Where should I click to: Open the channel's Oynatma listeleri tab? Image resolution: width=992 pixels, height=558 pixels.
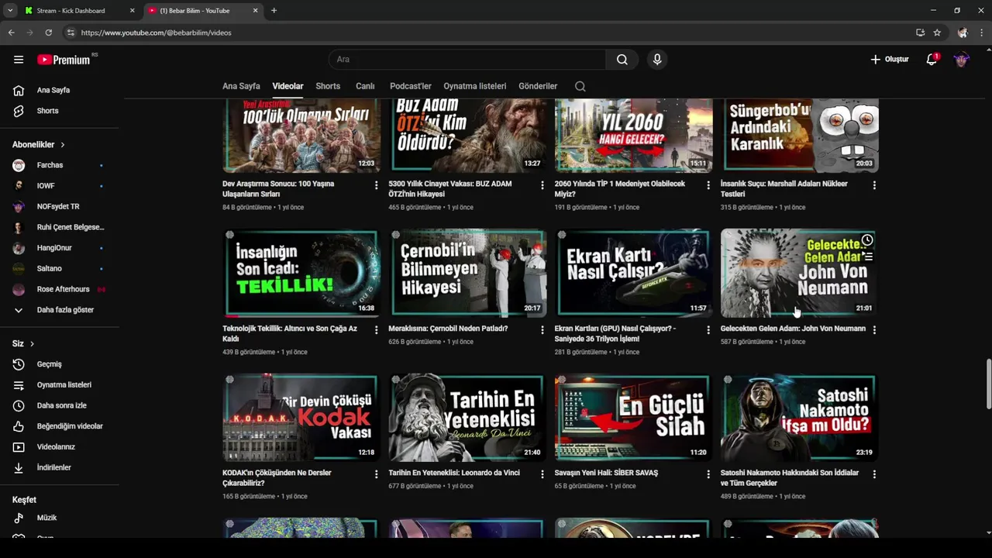tap(474, 86)
